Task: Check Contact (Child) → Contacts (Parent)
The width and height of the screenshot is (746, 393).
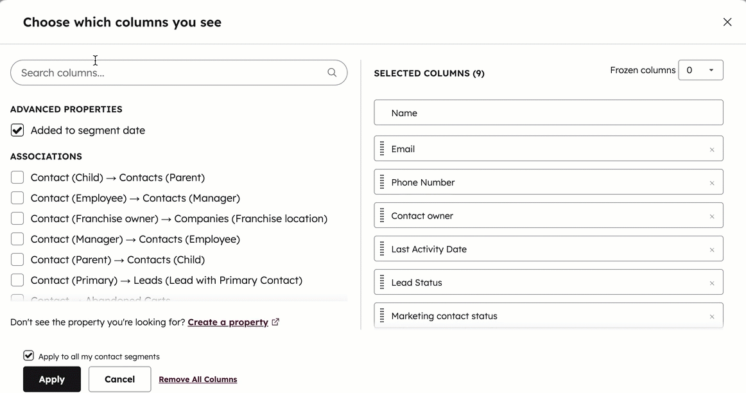Action: pyautogui.click(x=17, y=177)
